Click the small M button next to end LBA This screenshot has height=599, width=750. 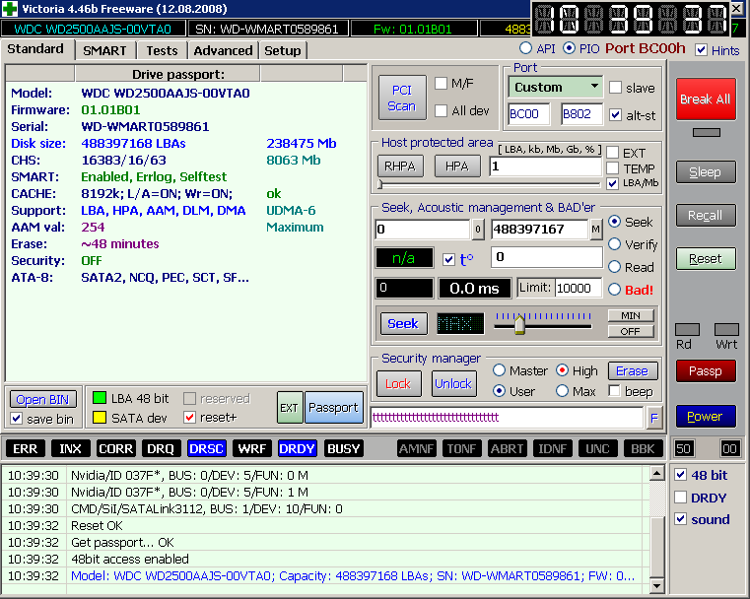click(x=595, y=230)
